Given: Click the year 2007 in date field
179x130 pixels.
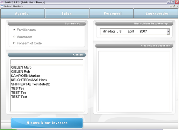Looking at the screenshot, I should click(x=143, y=31).
